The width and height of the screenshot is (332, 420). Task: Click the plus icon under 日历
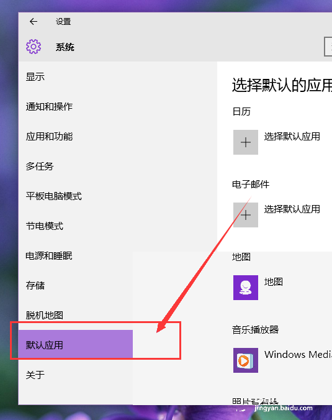[x=246, y=142]
